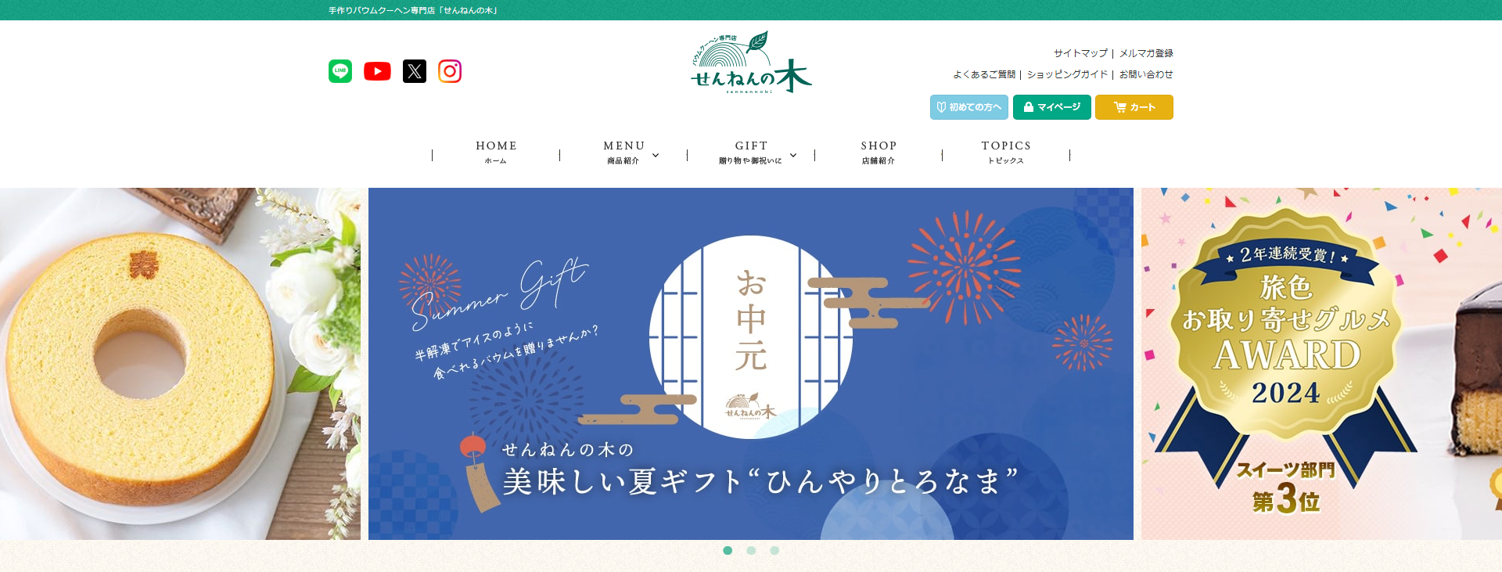The width and height of the screenshot is (1502, 572).
Task: Open the TOPICS トピックス nav item
Action: 1006,153
